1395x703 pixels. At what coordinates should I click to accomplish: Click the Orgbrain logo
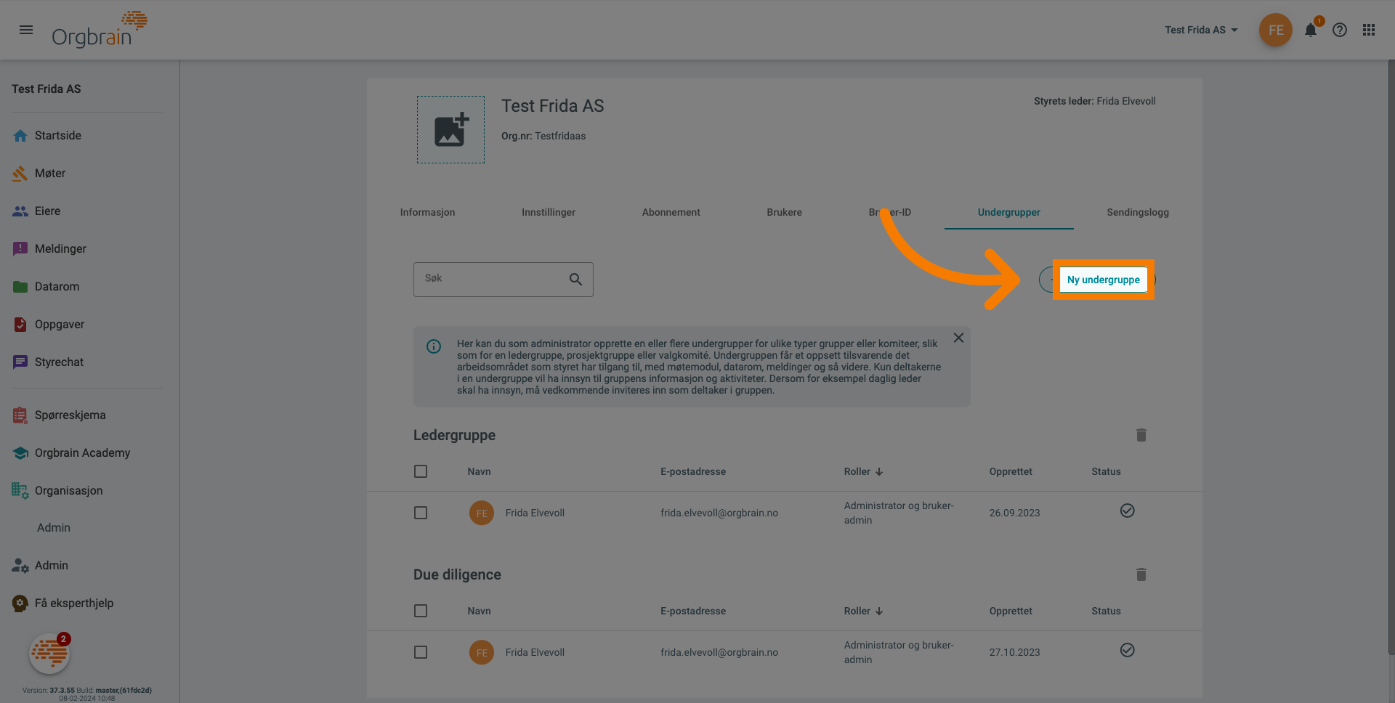(x=100, y=30)
